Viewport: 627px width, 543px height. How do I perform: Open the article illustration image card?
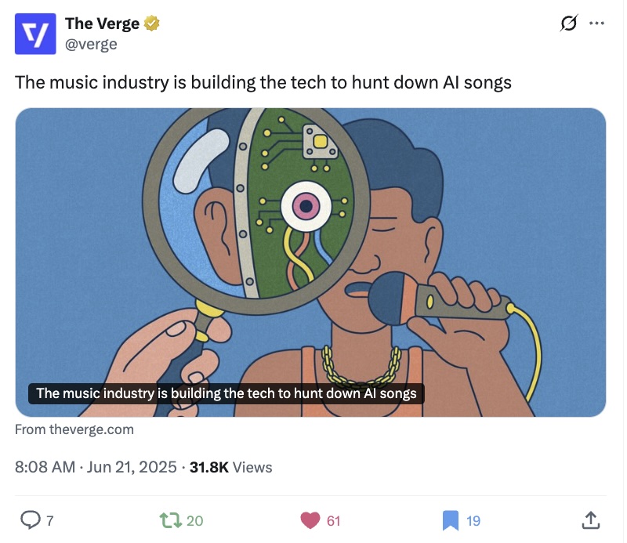coord(310,262)
